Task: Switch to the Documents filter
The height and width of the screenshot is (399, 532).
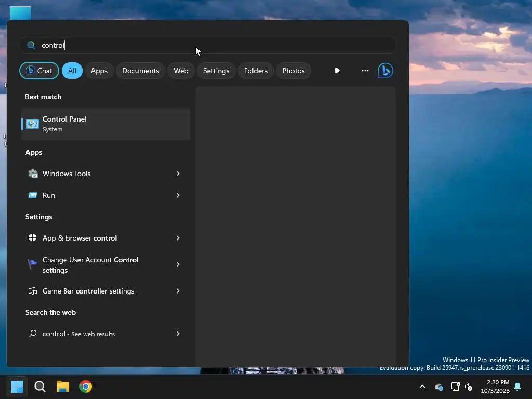Action: tap(140, 71)
